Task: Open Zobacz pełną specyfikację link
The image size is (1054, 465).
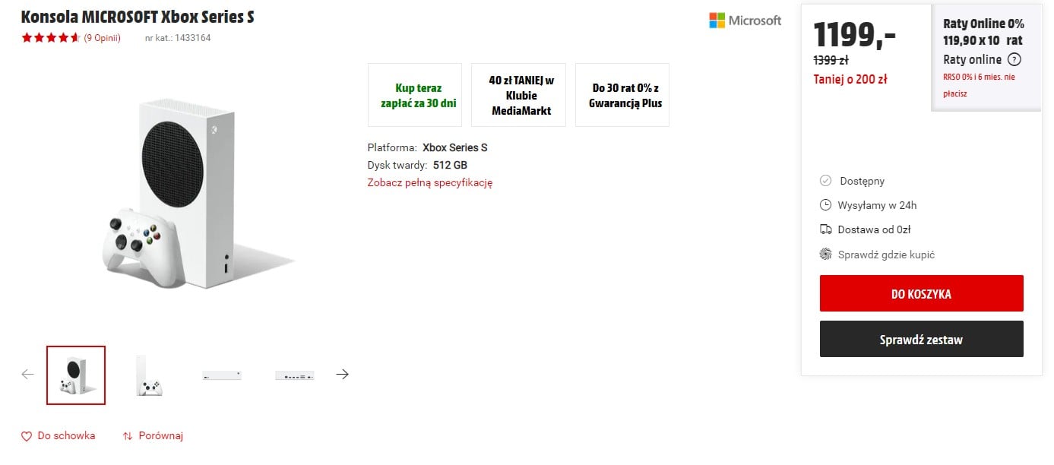Action: (430, 182)
